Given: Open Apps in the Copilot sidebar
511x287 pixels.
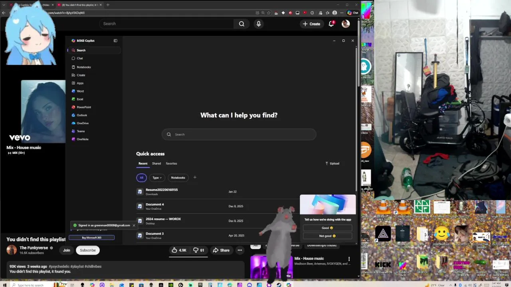Looking at the screenshot, I should [x=80, y=83].
